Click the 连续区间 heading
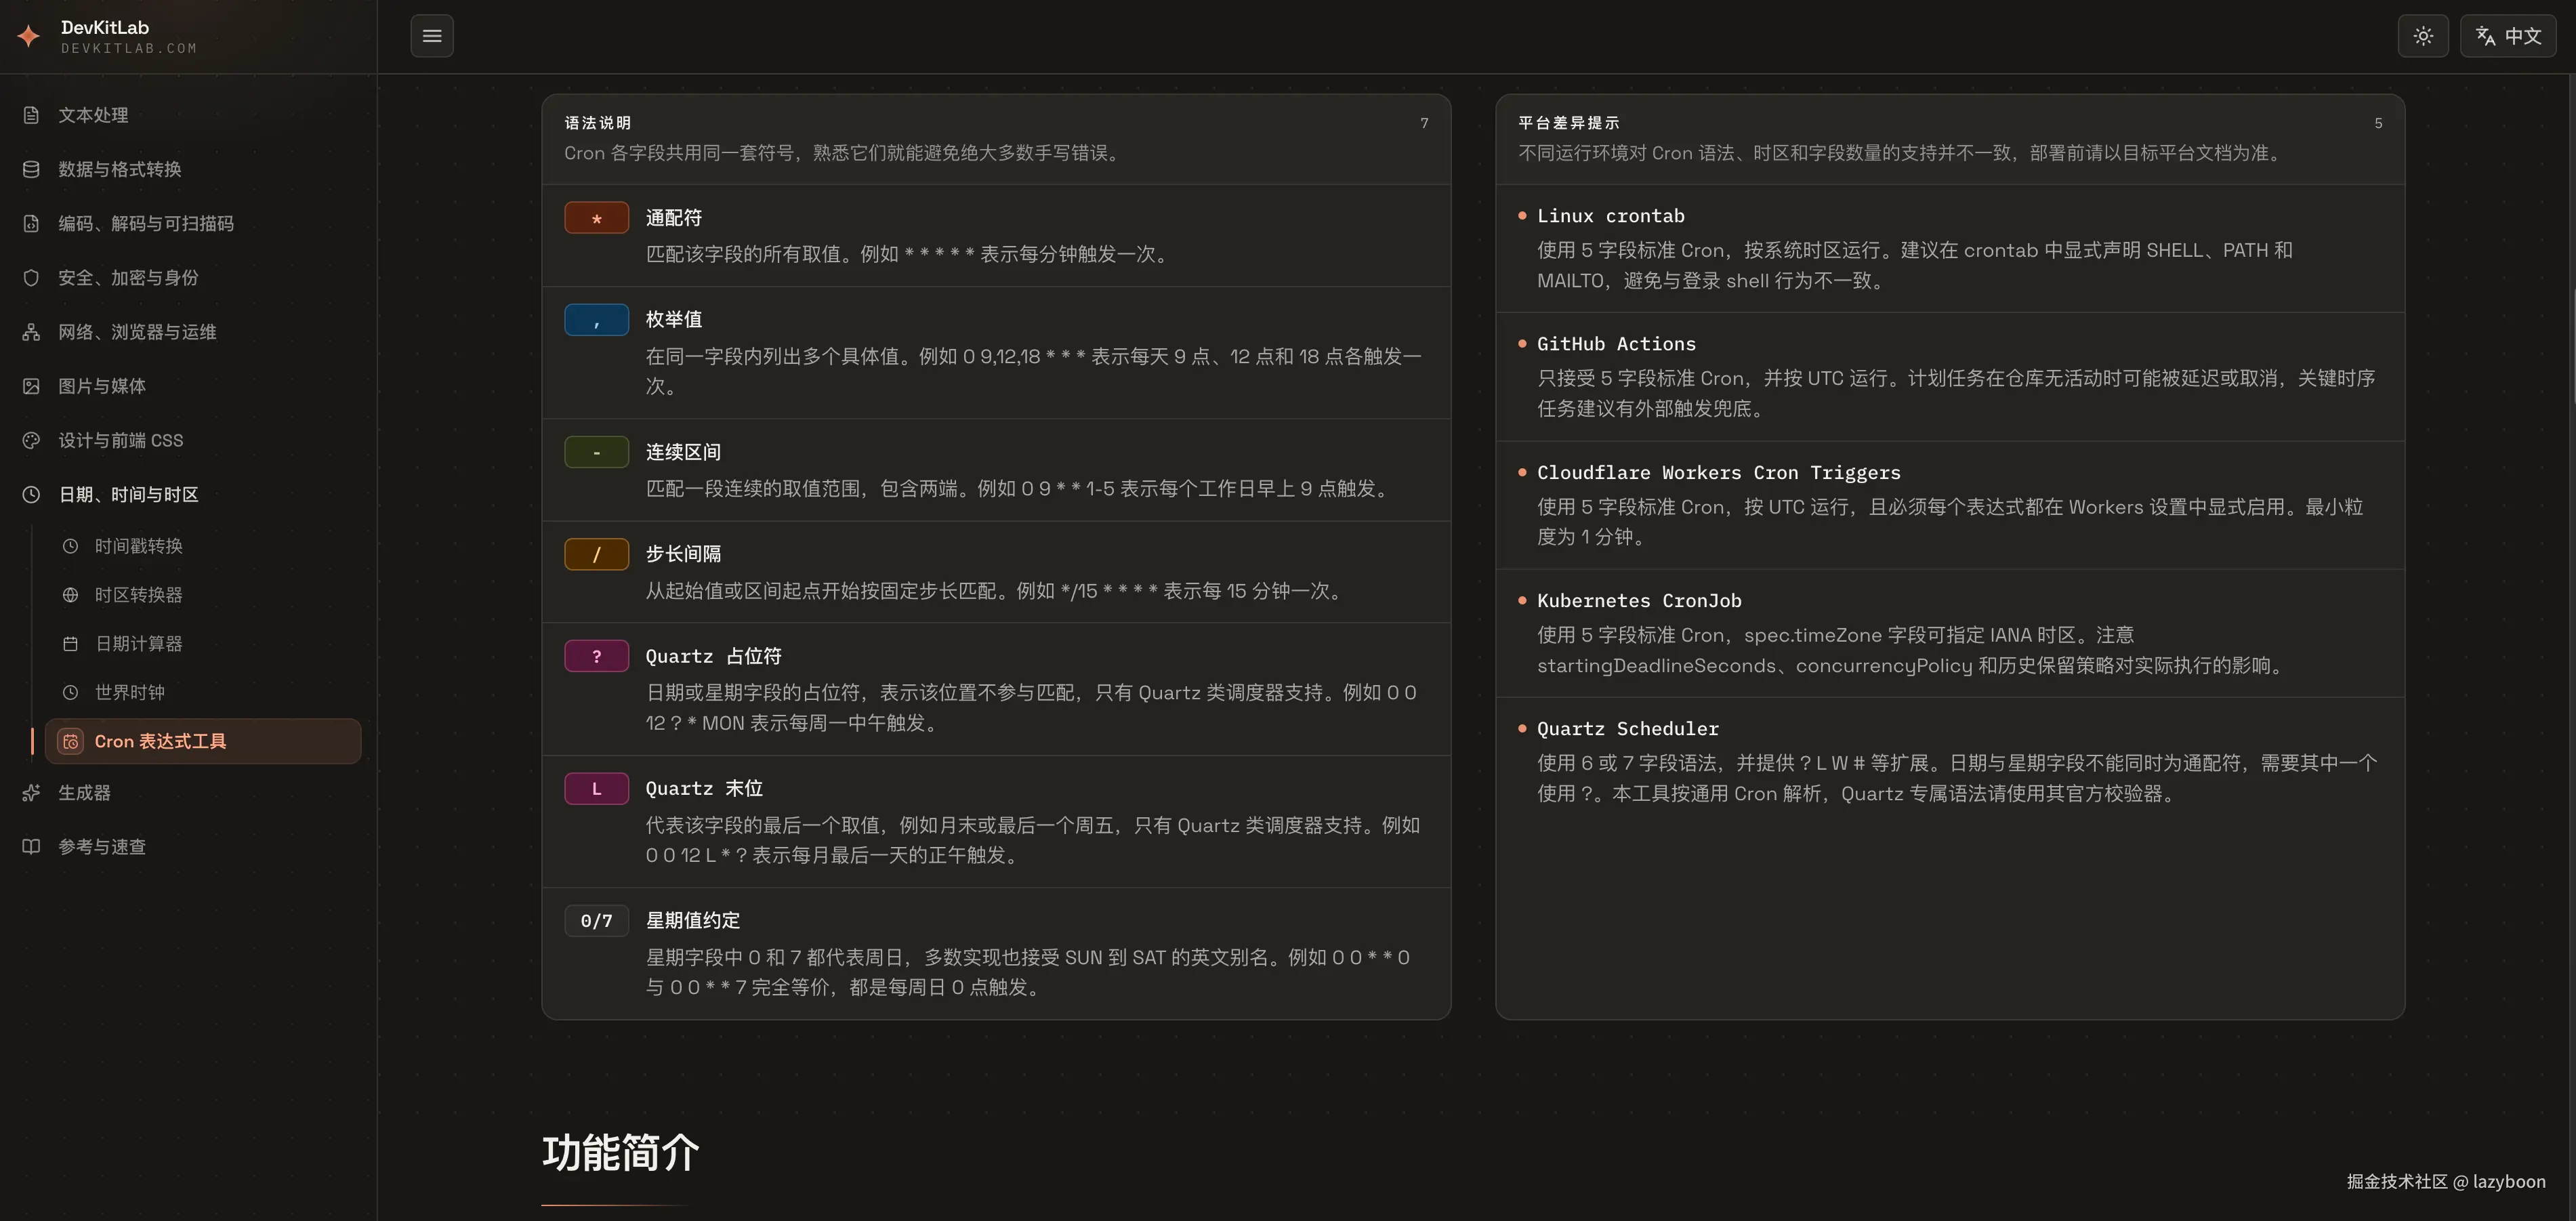The height and width of the screenshot is (1221, 2576). coord(683,452)
